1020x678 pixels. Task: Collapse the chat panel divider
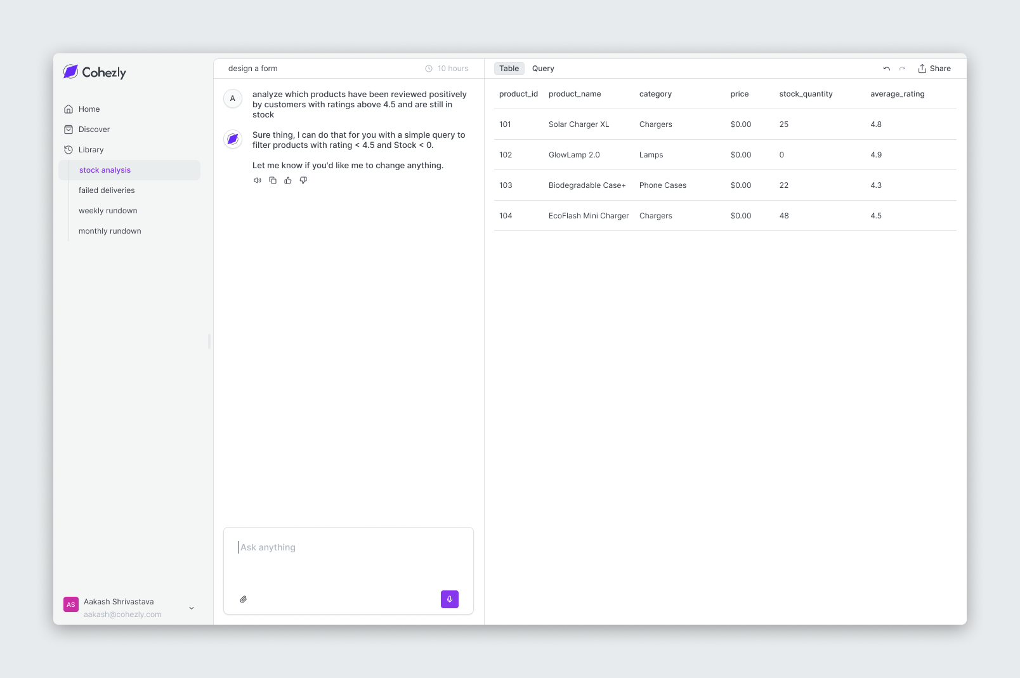pyautogui.click(x=209, y=342)
